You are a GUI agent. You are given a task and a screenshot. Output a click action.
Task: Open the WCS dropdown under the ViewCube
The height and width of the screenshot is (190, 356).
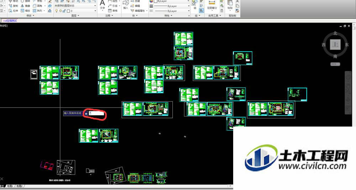pos(335,64)
